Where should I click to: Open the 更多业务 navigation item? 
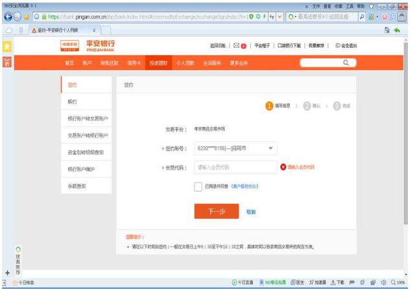[239, 63]
